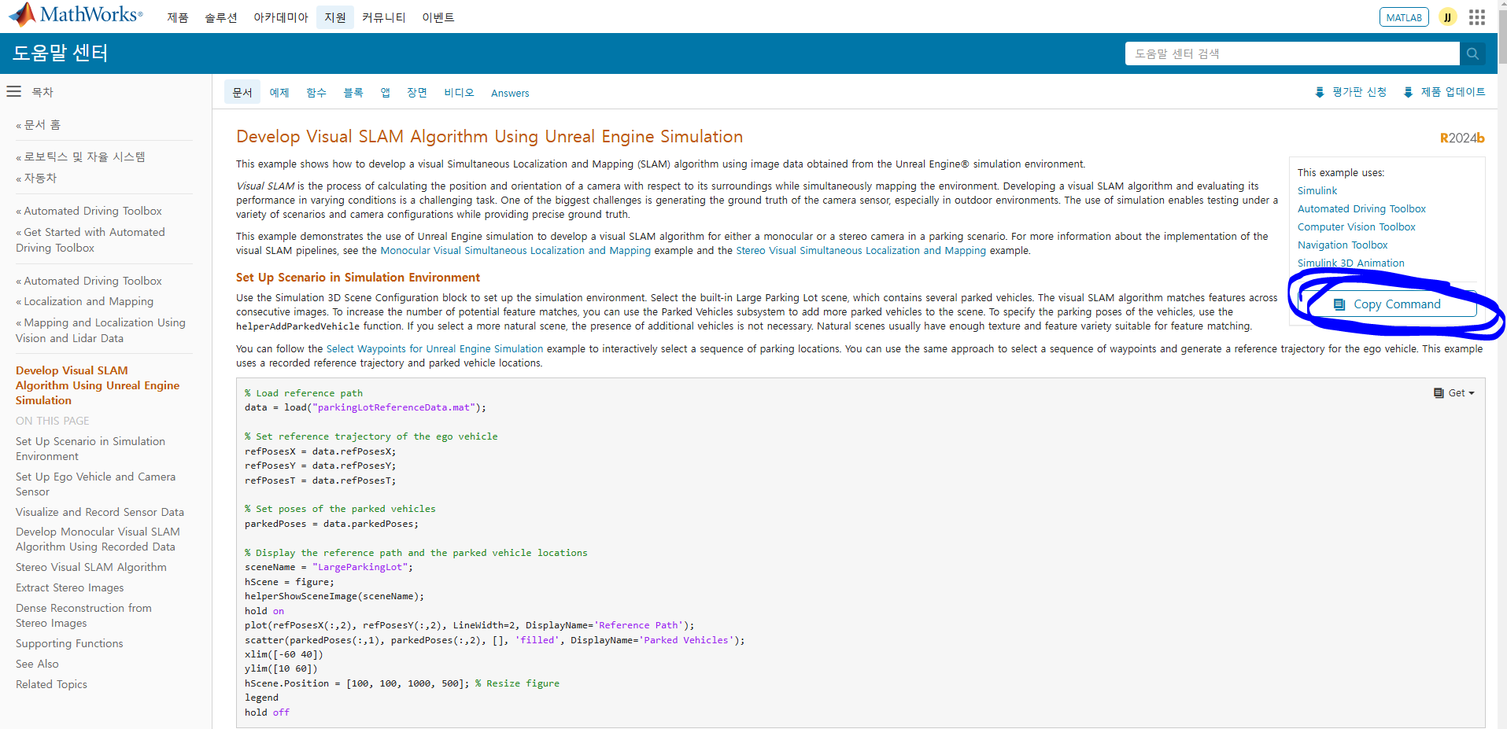The height and width of the screenshot is (729, 1507).
Task: Jump to Visualize and Record Sensor Data
Action: (x=100, y=512)
